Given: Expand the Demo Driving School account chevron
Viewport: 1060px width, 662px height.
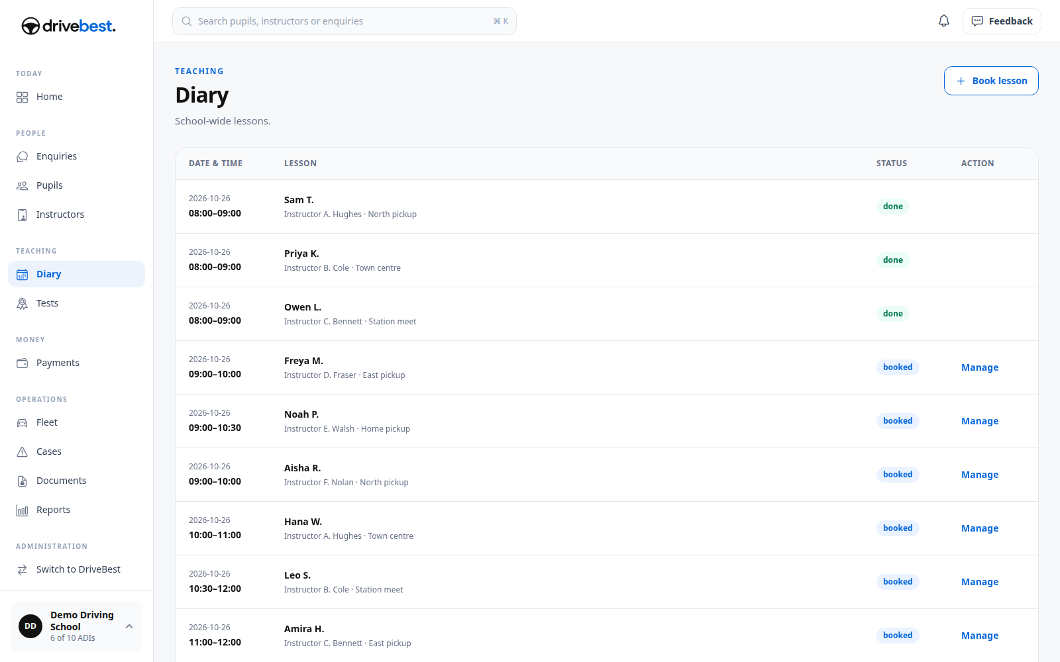Looking at the screenshot, I should [x=129, y=626].
